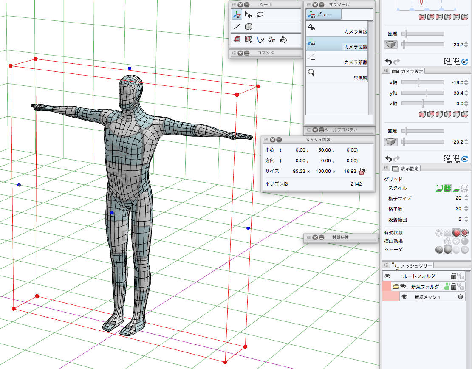Open the メッシュツリー tab

[x=412, y=266]
